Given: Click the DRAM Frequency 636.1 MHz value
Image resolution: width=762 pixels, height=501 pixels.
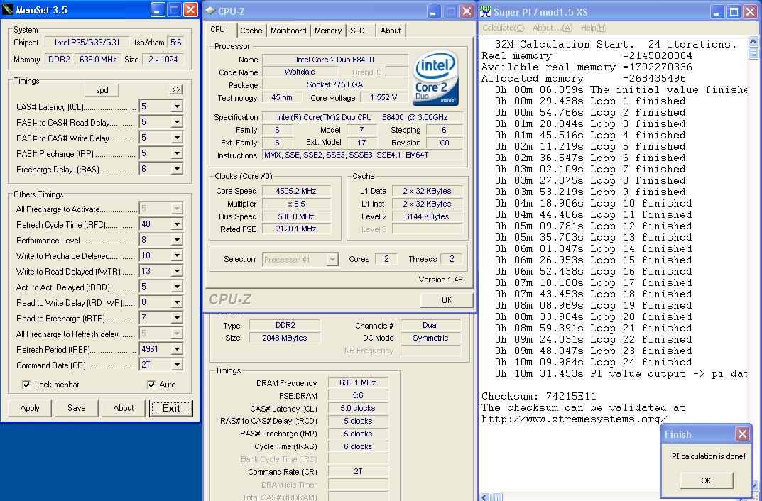Looking at the screenshot, I should pyautogui.click(x=358, y=382).
